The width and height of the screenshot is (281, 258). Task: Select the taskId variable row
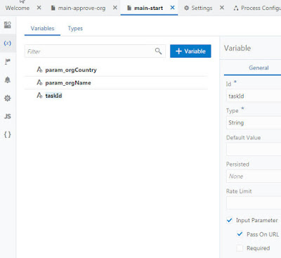(x=117, y=96)
